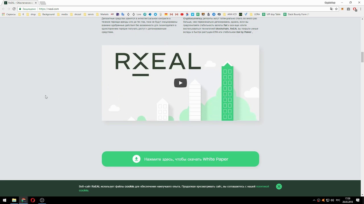364x204 pixels.
Task: Select the RxEAL browser tab
Action: [x=20, y=3]
